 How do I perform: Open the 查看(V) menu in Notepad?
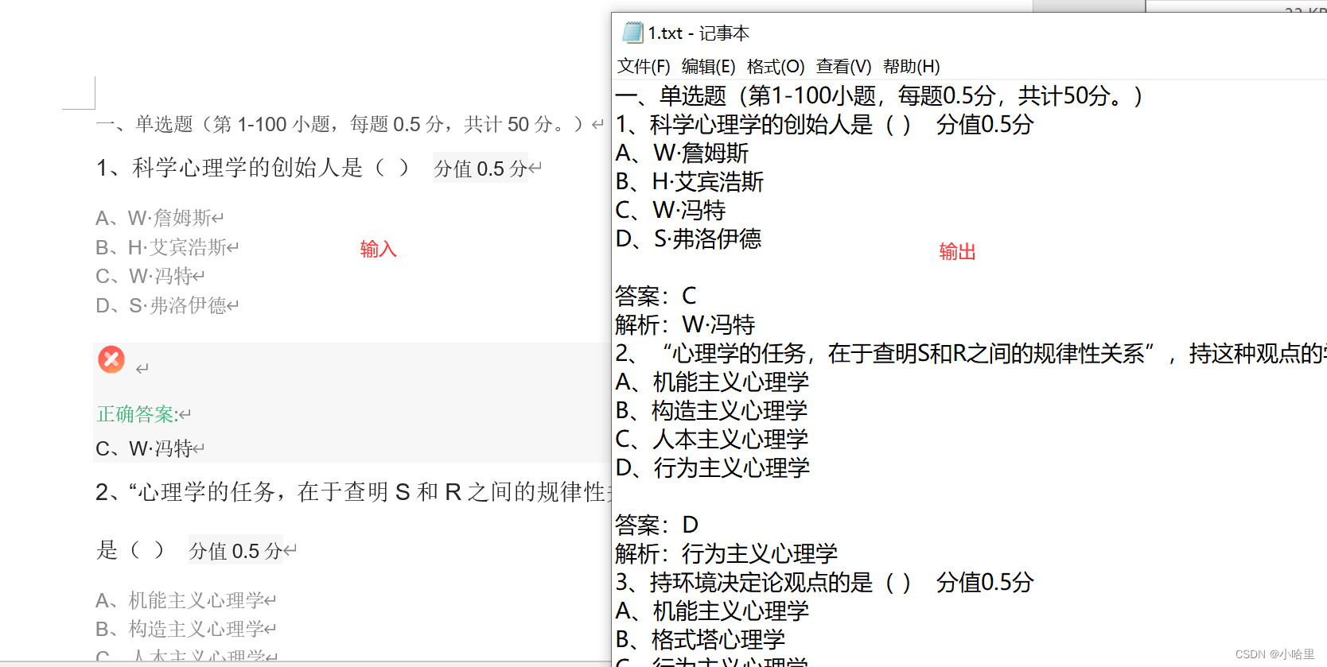point(843,66)
